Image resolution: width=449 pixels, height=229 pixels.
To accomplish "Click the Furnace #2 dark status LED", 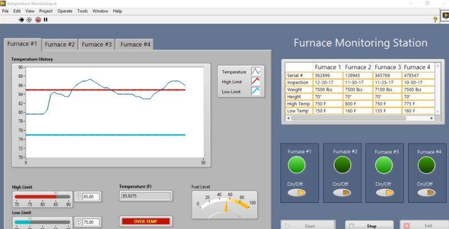I will (342, 165).
